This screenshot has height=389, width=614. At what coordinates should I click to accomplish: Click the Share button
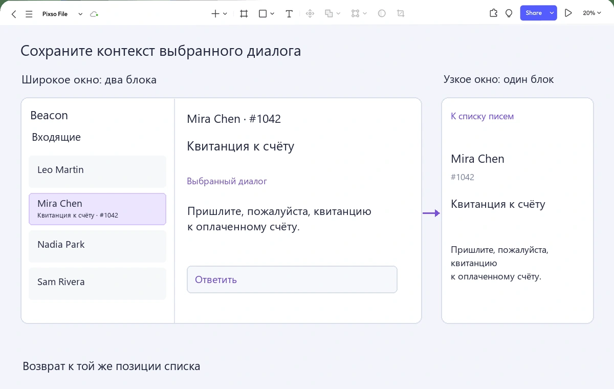click(533, 13)
